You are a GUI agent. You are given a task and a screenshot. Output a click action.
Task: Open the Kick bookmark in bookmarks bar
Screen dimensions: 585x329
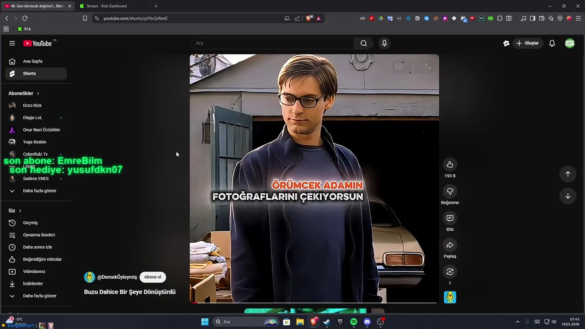point(24,29)
